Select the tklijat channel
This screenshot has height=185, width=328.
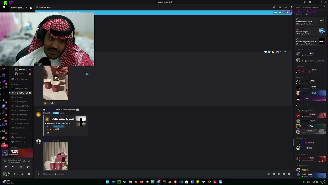click(x=22, y=101)
